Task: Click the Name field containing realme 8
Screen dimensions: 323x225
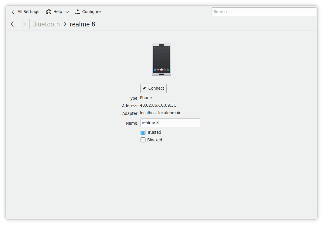Action: point(170,123)
